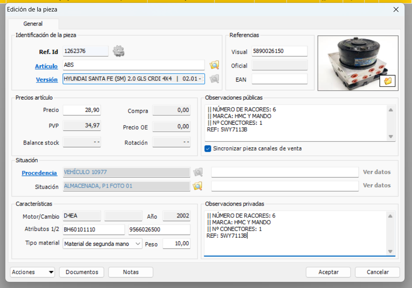This screenshot has width=412, height=288.
Task: Open the Artículo search lookup icon
Action: [214, 65]
